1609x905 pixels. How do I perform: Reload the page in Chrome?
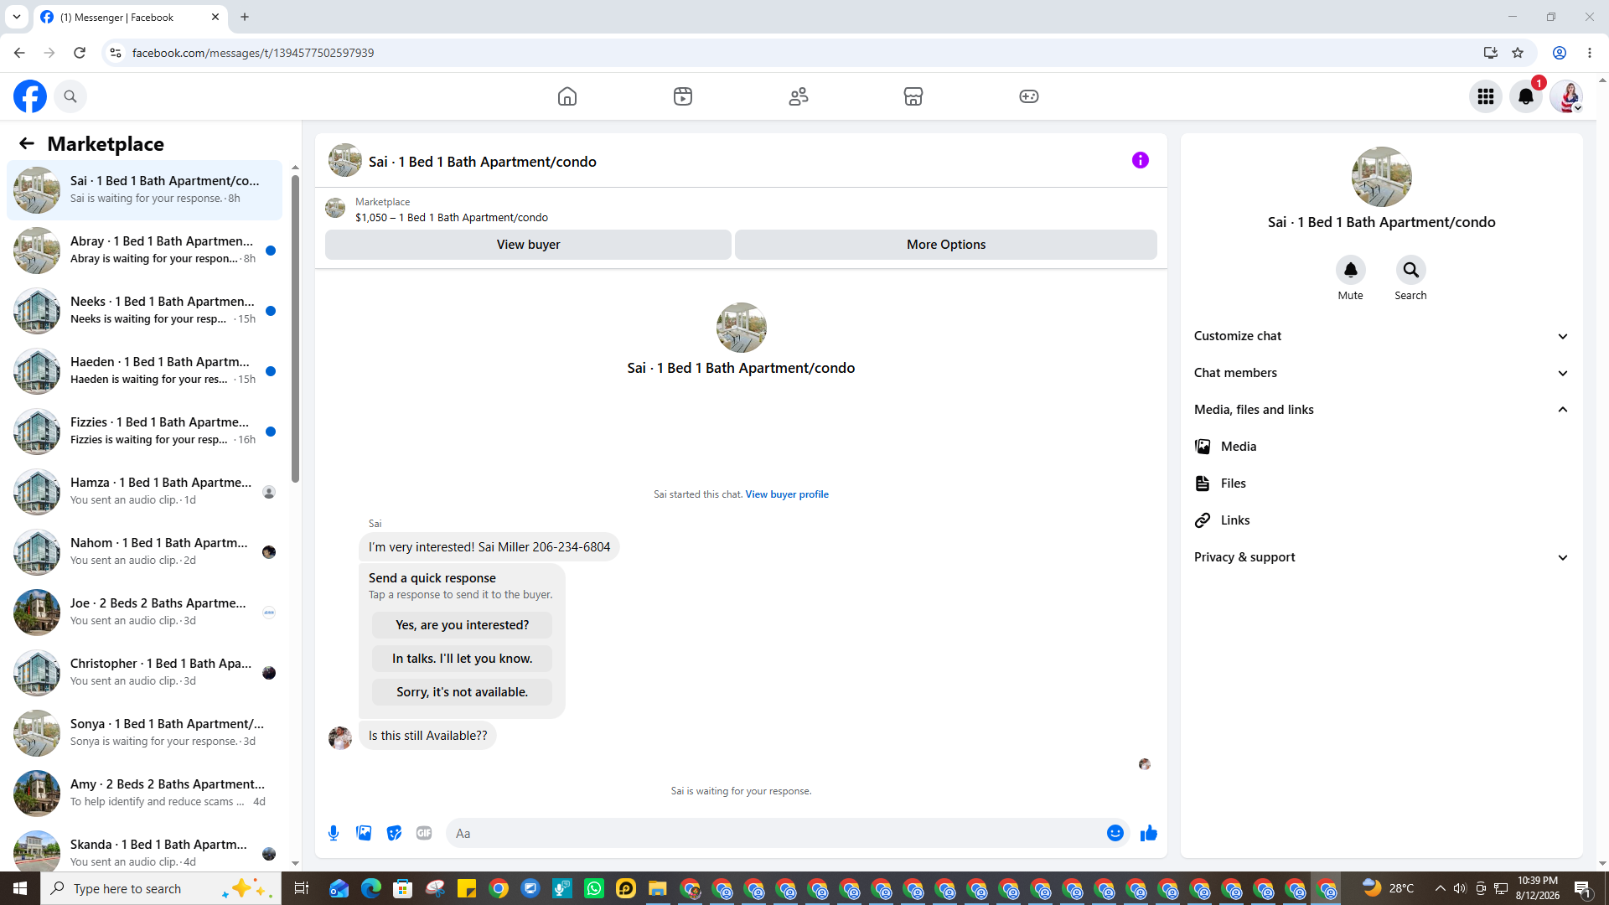point(80,53)
